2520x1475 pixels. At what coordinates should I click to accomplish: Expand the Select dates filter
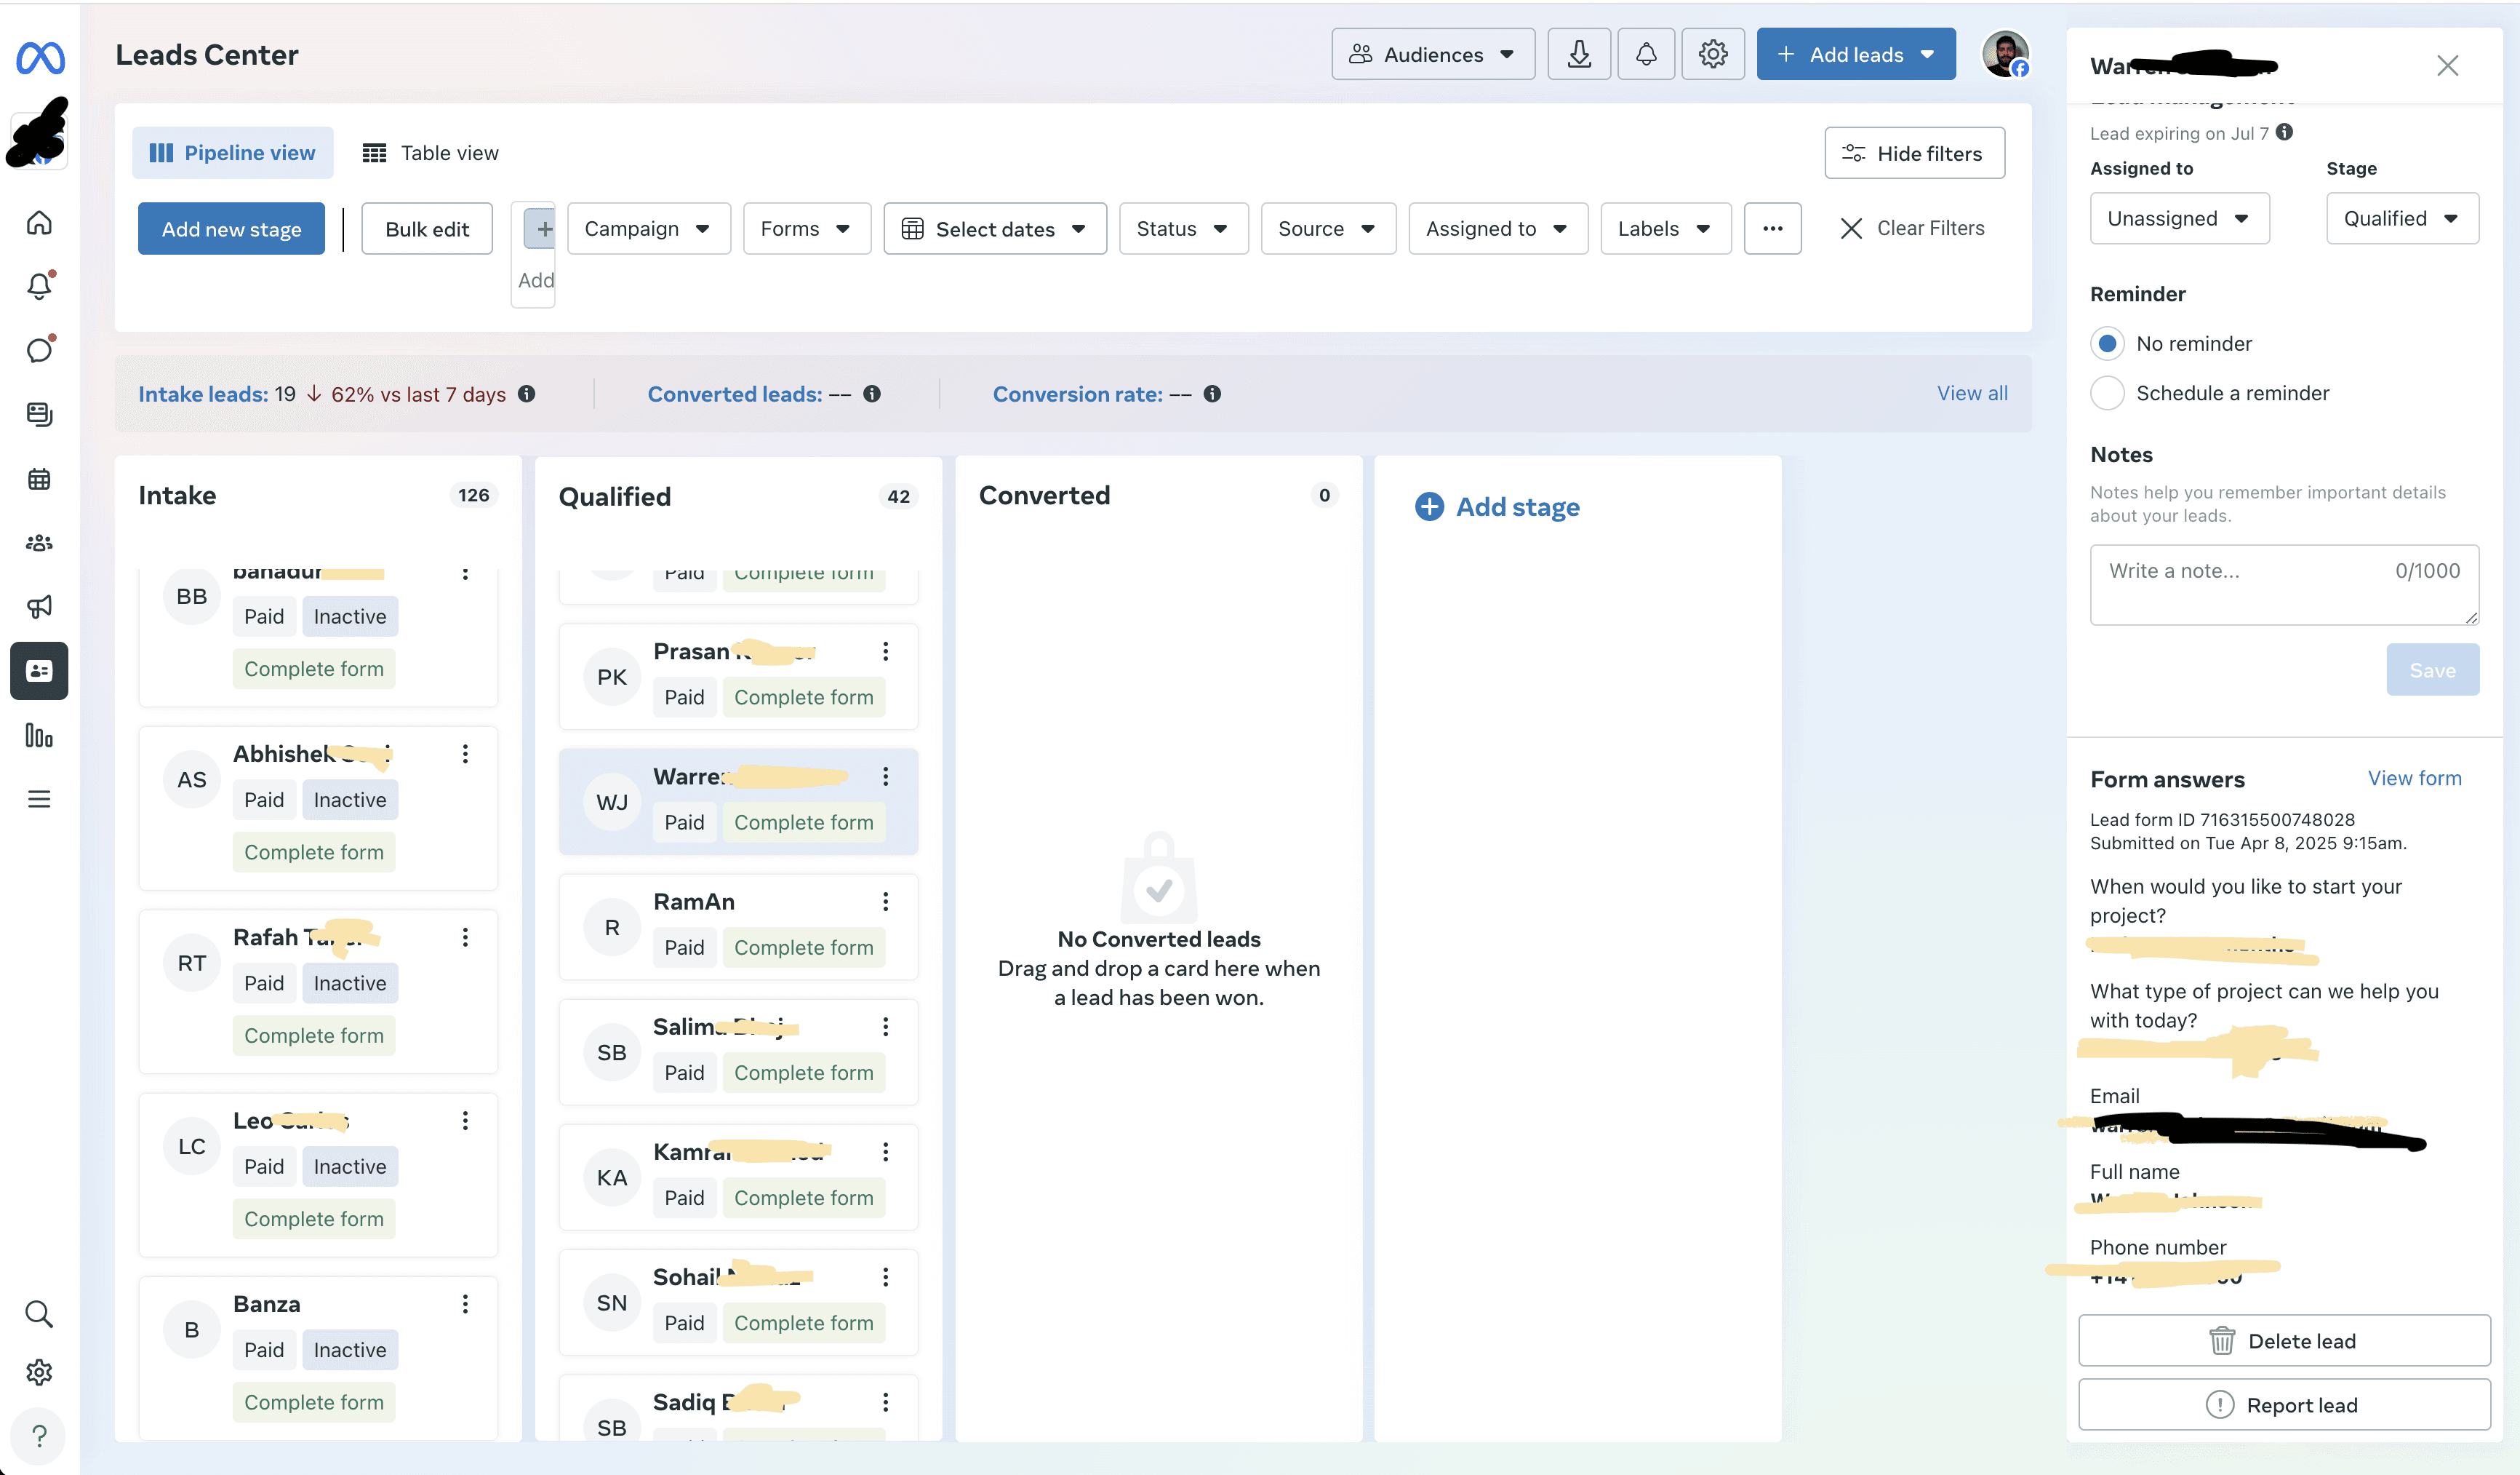(994, 228)
